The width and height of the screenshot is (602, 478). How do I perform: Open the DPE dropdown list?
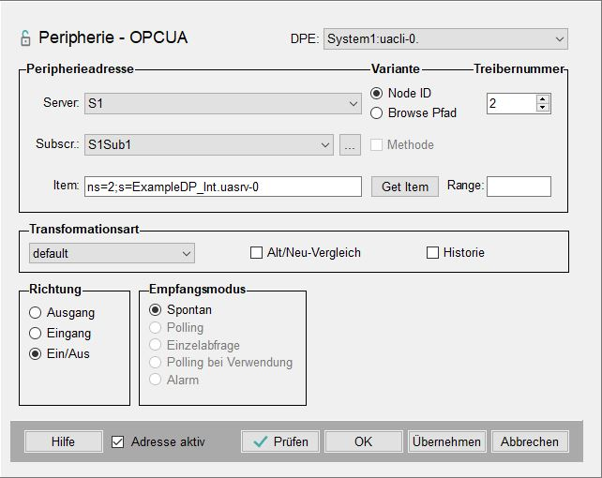[559, 39]
